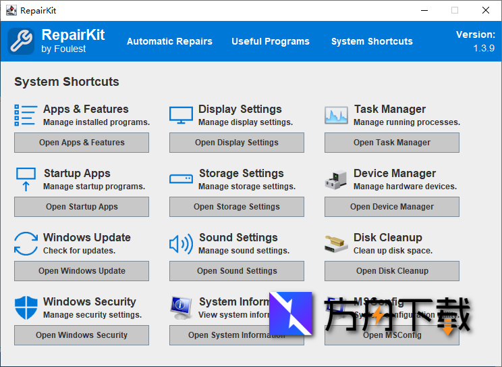Click the Open Storage Settings button
502x367 pixels.
pyautogui.click(x=237, y=207)
